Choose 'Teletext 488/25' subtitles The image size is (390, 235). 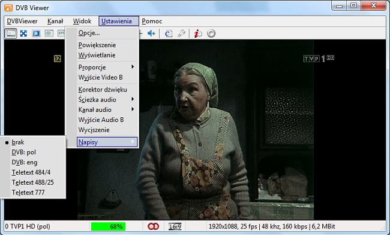(33, 182)
